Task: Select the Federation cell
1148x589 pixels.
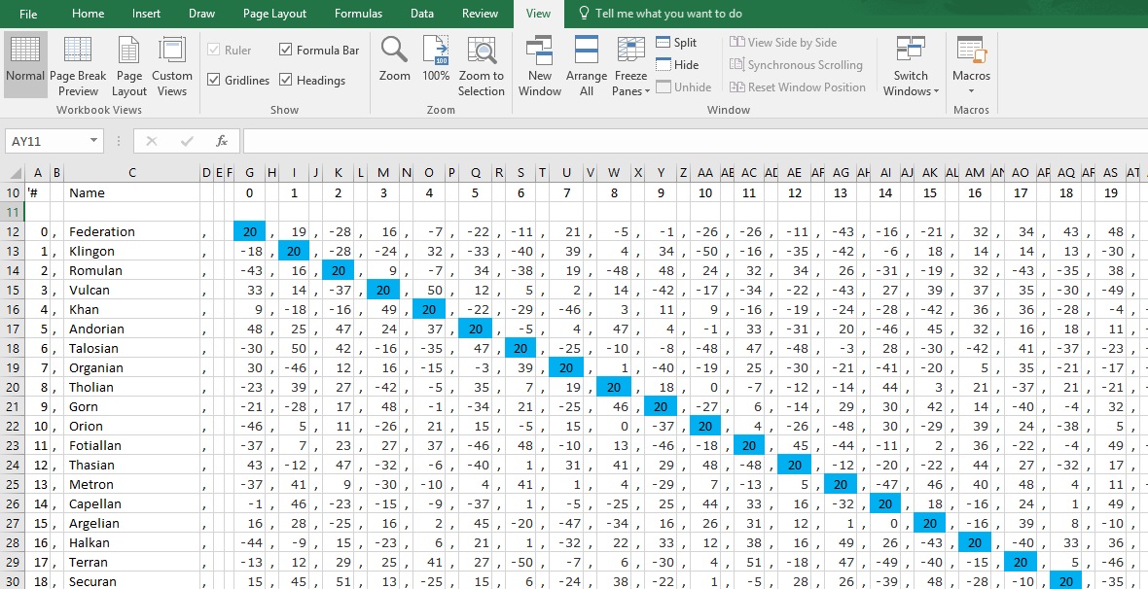Action: point(131,232)
